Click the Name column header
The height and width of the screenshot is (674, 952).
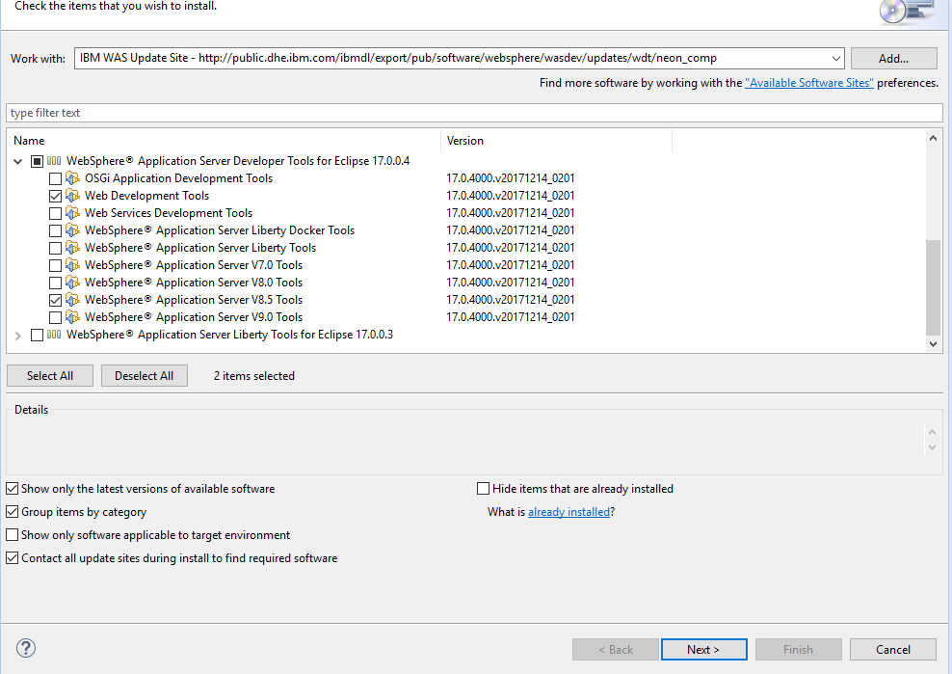pyautogui.click(x=224, y=141)
